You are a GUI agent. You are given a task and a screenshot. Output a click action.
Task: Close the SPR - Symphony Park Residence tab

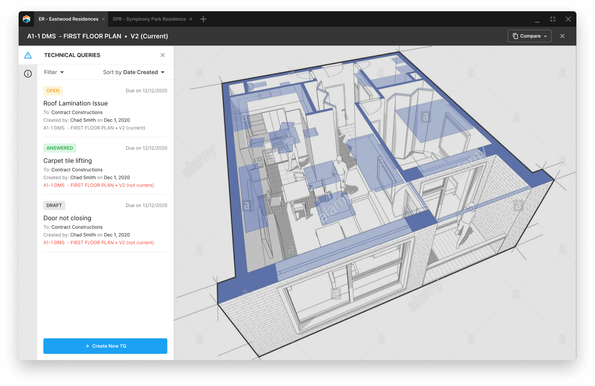[191, 19]
